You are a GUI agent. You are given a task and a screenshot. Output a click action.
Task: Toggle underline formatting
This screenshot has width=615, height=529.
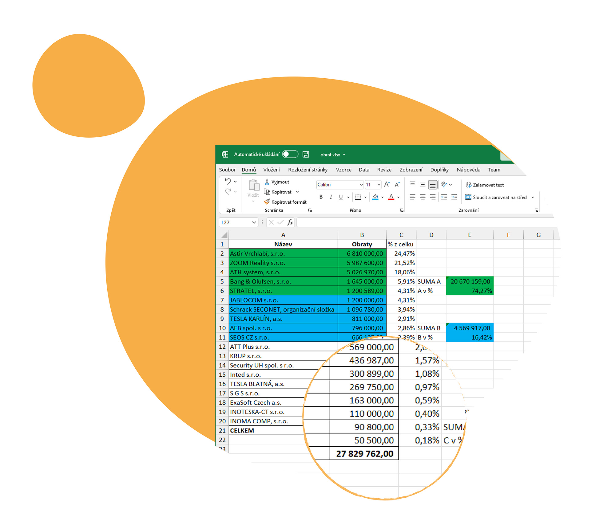[x=341, y=197]
